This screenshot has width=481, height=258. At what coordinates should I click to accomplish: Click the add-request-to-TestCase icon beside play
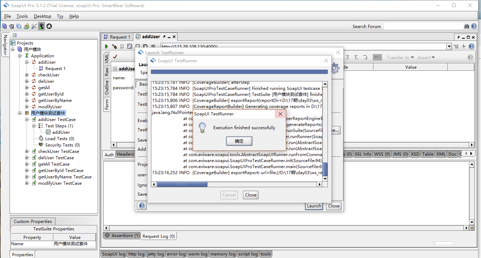pos(114,46)
